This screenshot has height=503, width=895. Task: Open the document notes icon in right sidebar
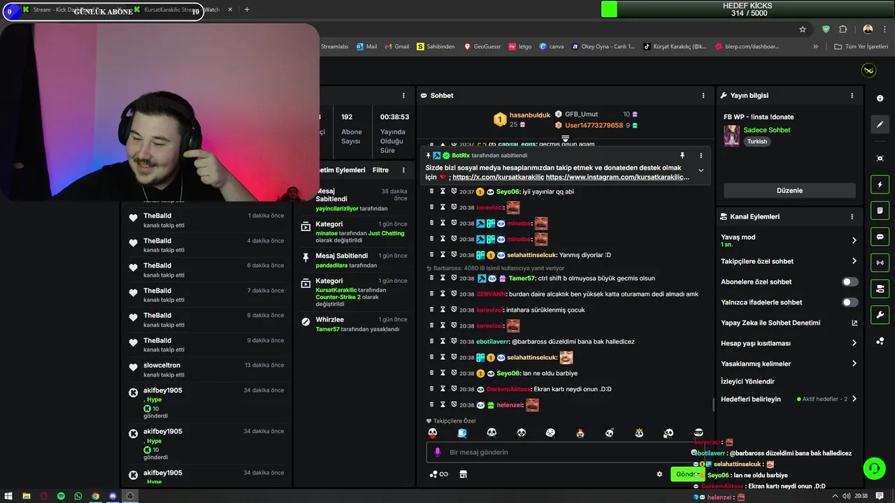(x=880, y=210)
